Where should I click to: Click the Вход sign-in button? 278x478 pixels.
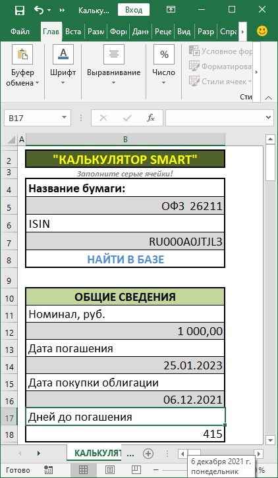[x=134, y=10]
